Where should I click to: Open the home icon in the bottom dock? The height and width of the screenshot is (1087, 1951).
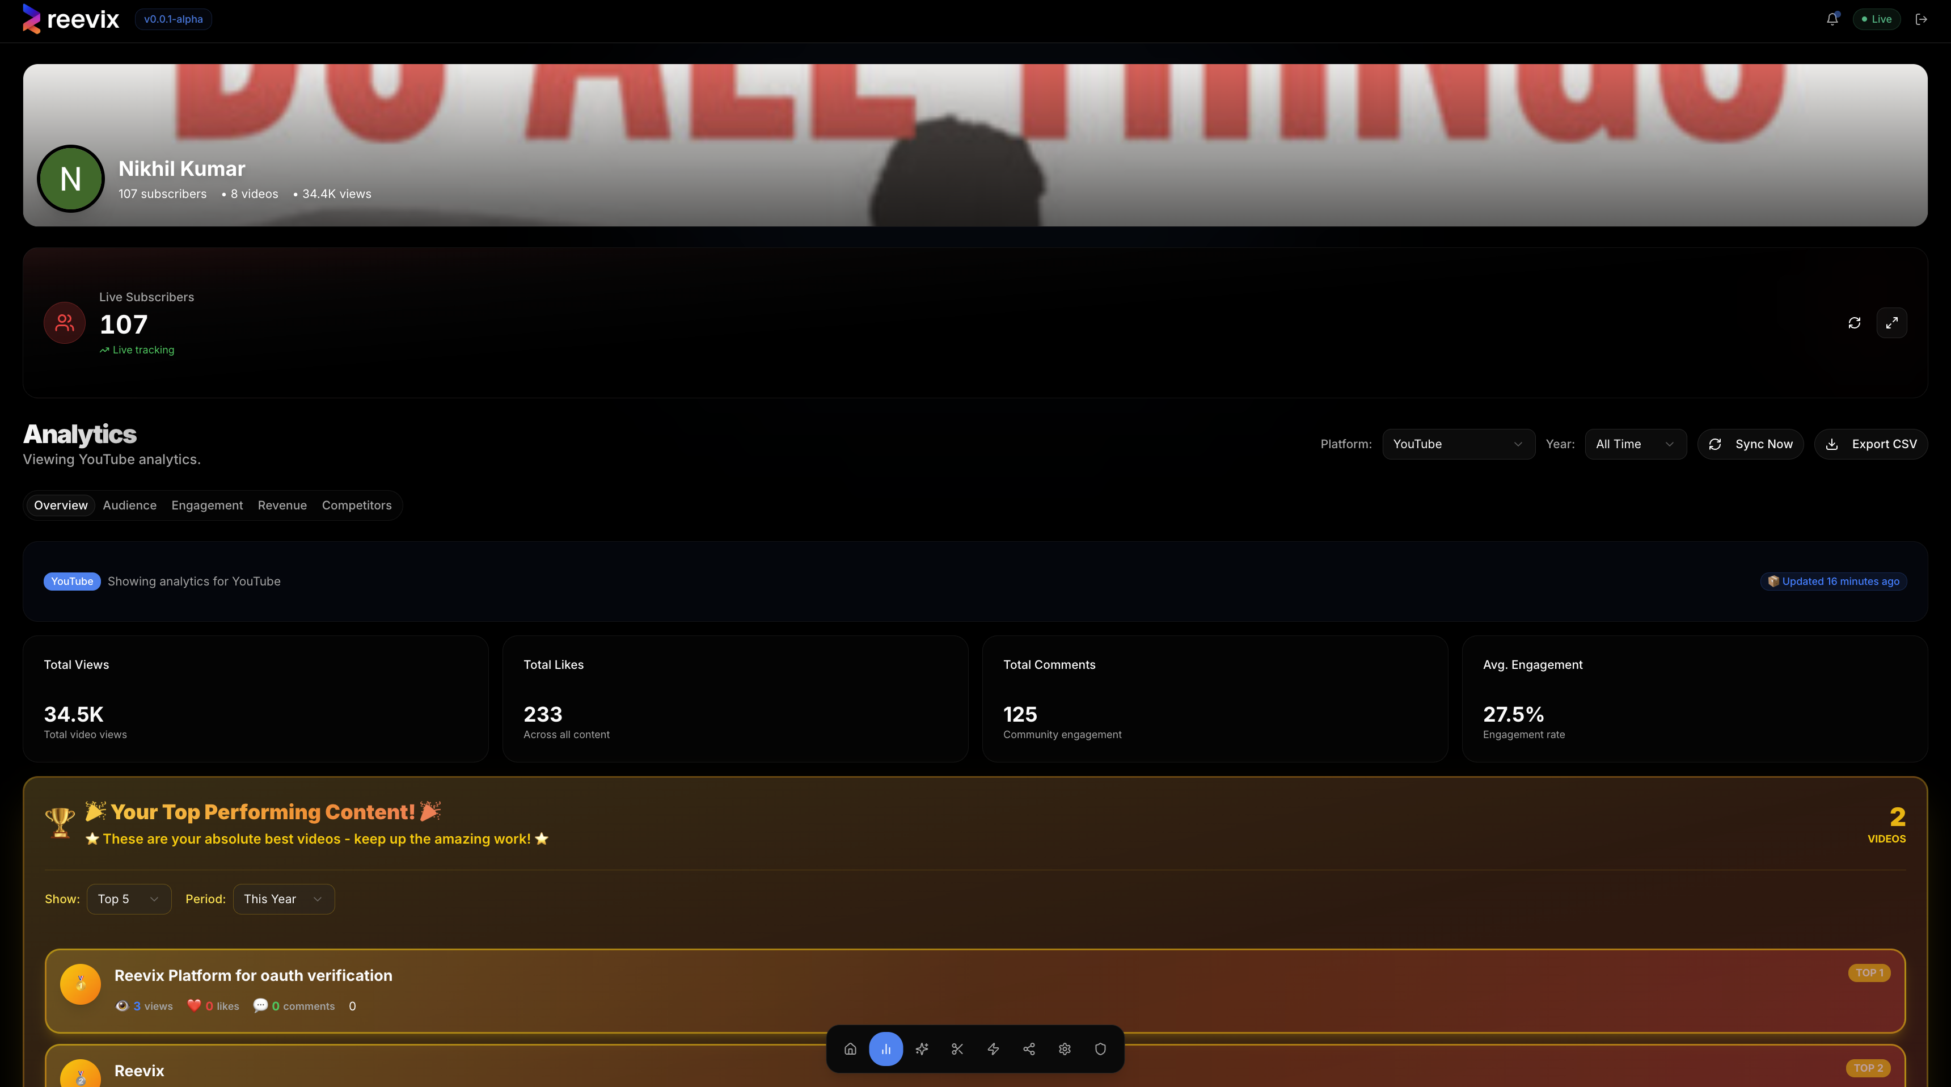click(850, 1049)
